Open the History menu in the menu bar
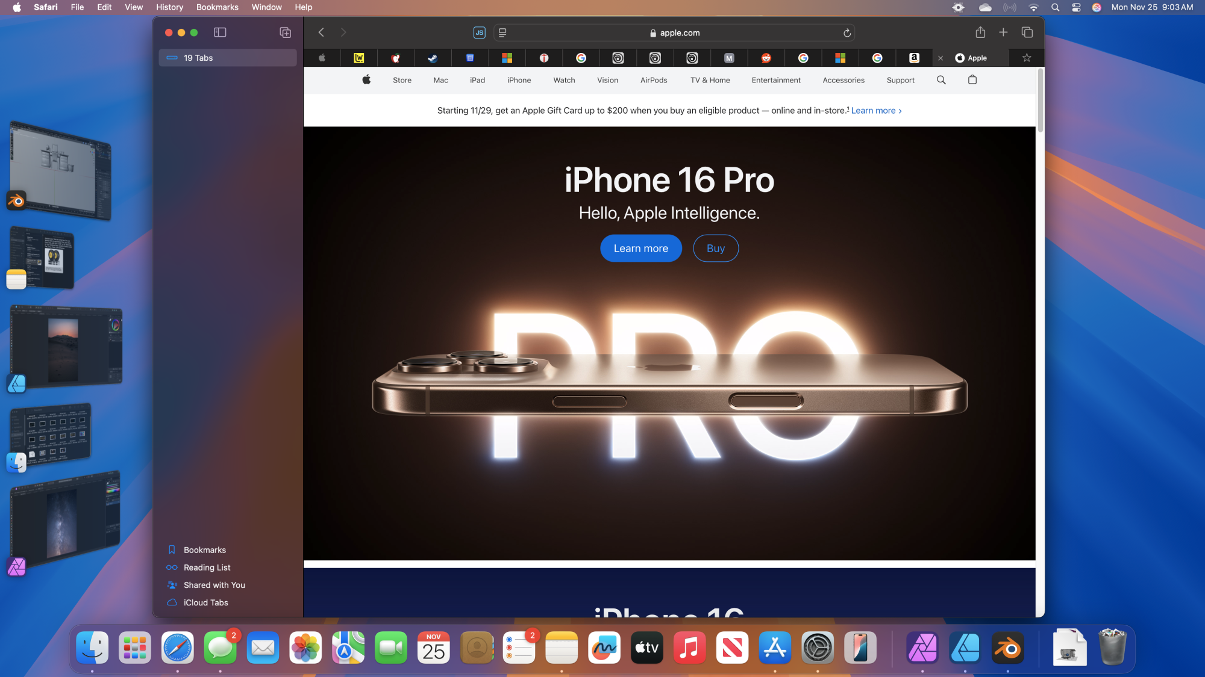Image resolution: width=1205 pixels, height=677 pixels. coord(169,7)
